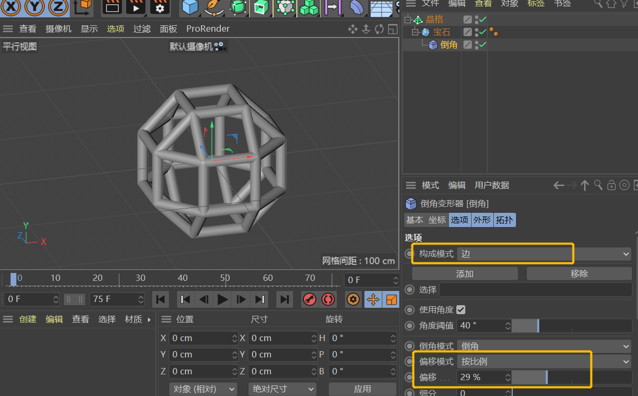Screen dimensions: 638x396
Task: Toggle visibility dots for 宝石 row
Action: point(476,32)
